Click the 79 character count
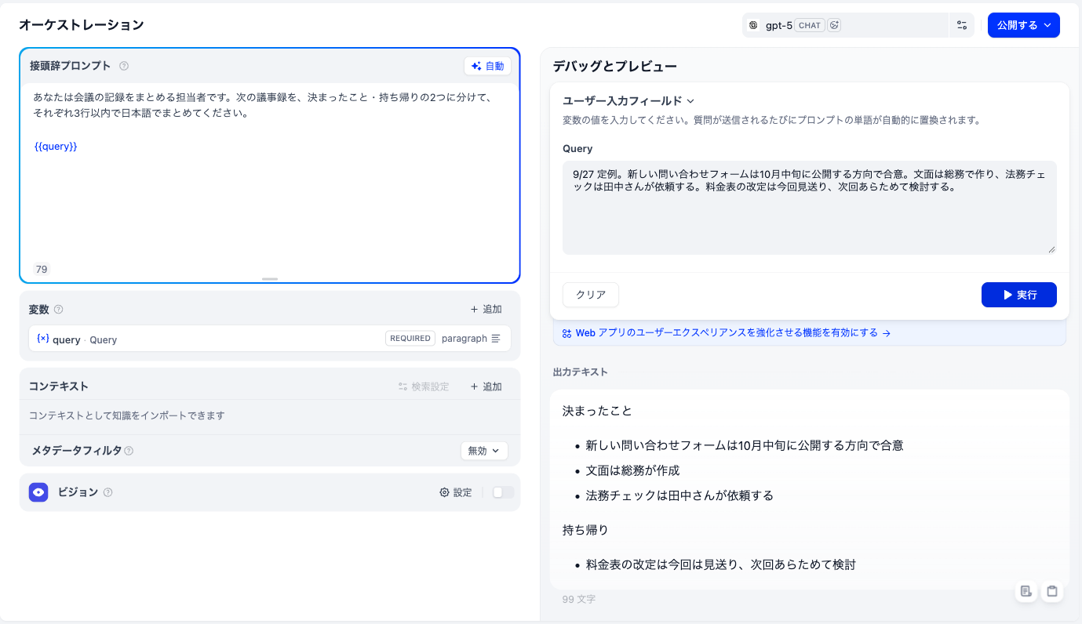The width and height of the screenshot is (1082, 624). point(42,269)
